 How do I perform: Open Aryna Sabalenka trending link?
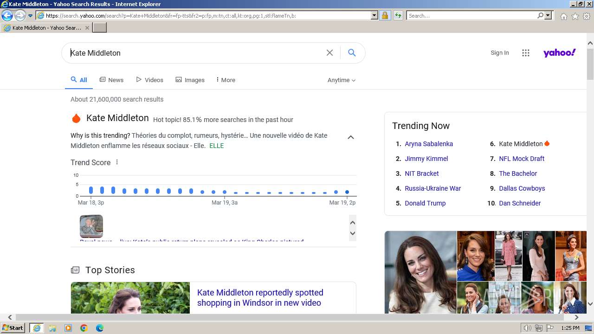(429, 144)
